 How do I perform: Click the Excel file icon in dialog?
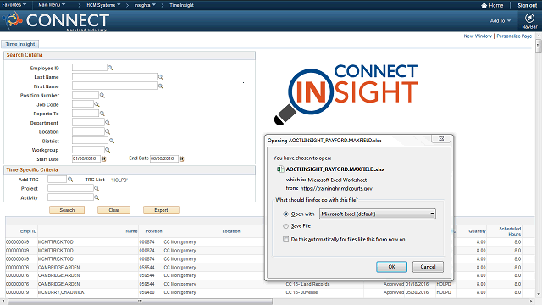(x=280, y=169)
